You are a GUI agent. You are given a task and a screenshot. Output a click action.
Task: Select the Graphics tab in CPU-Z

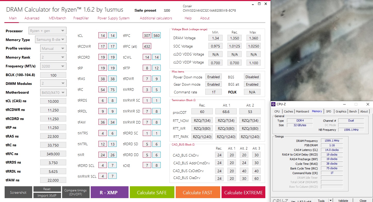[341, 111]
